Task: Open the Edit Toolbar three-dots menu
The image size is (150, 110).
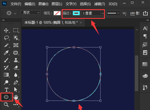Action: click(16, 105)
